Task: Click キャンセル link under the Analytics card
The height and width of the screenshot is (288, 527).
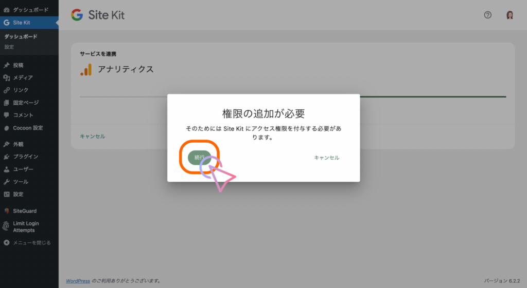Action: click(x=93, y=136)
